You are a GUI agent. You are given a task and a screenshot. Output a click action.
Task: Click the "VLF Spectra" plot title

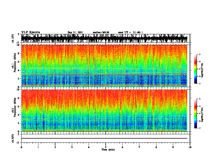31,32
